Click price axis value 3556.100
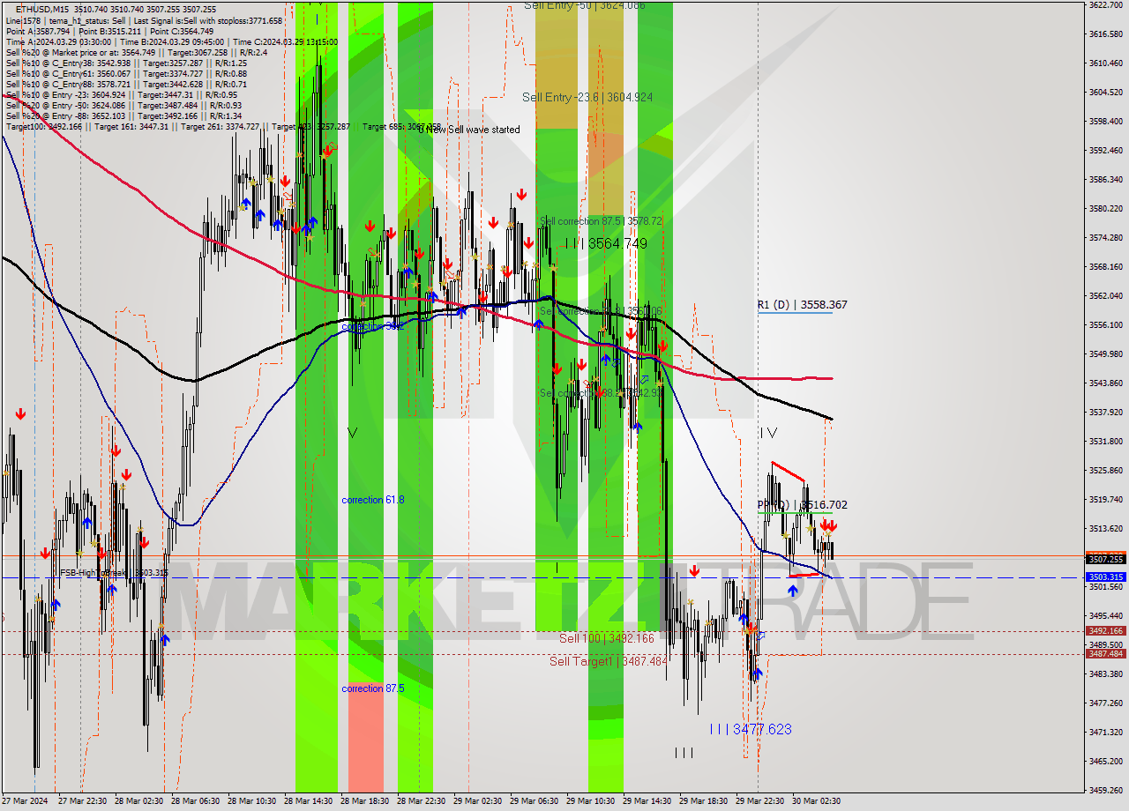The height and width of the screenshot is (811, 1129). click(x=1105, y=325)
